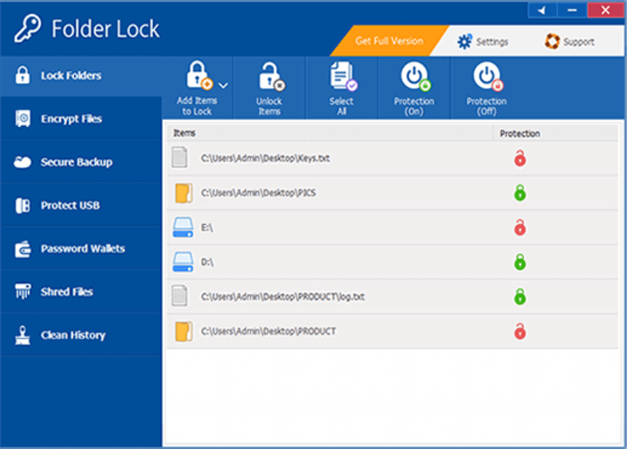The image size is (627, 449).
Task: Click the Add Items to Lock padlock icon
Action: [199, 76]
